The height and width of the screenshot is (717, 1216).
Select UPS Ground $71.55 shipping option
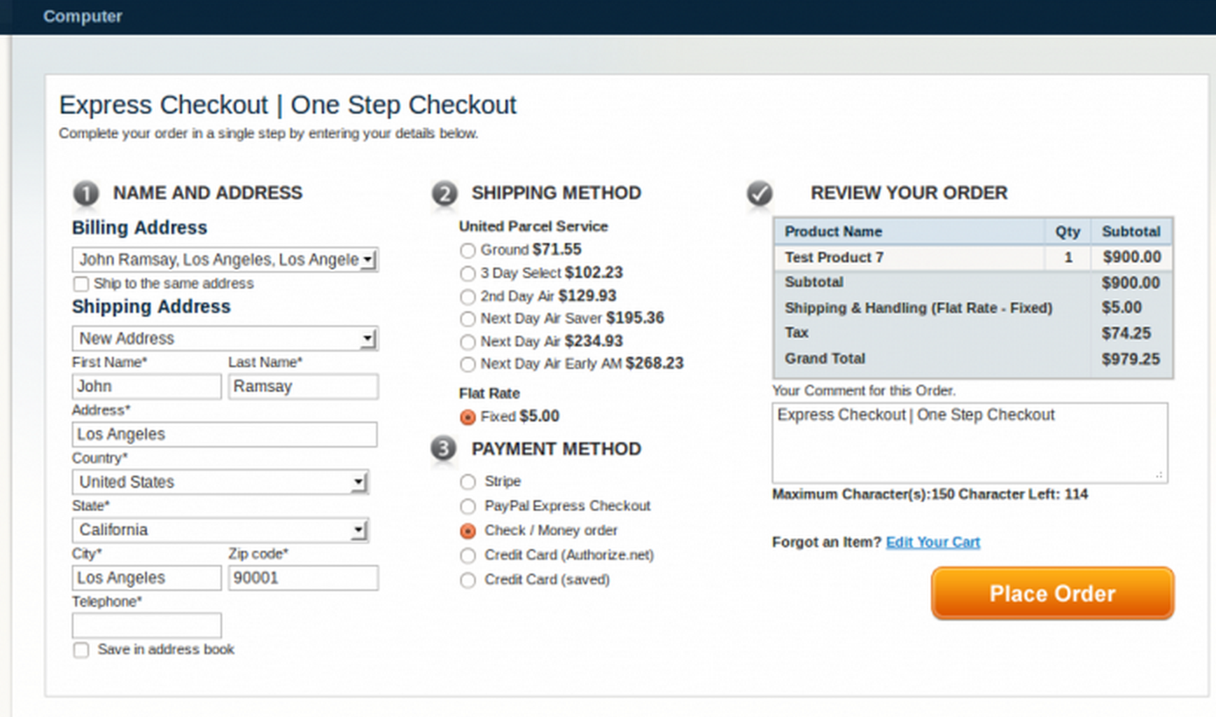[468, 251]
